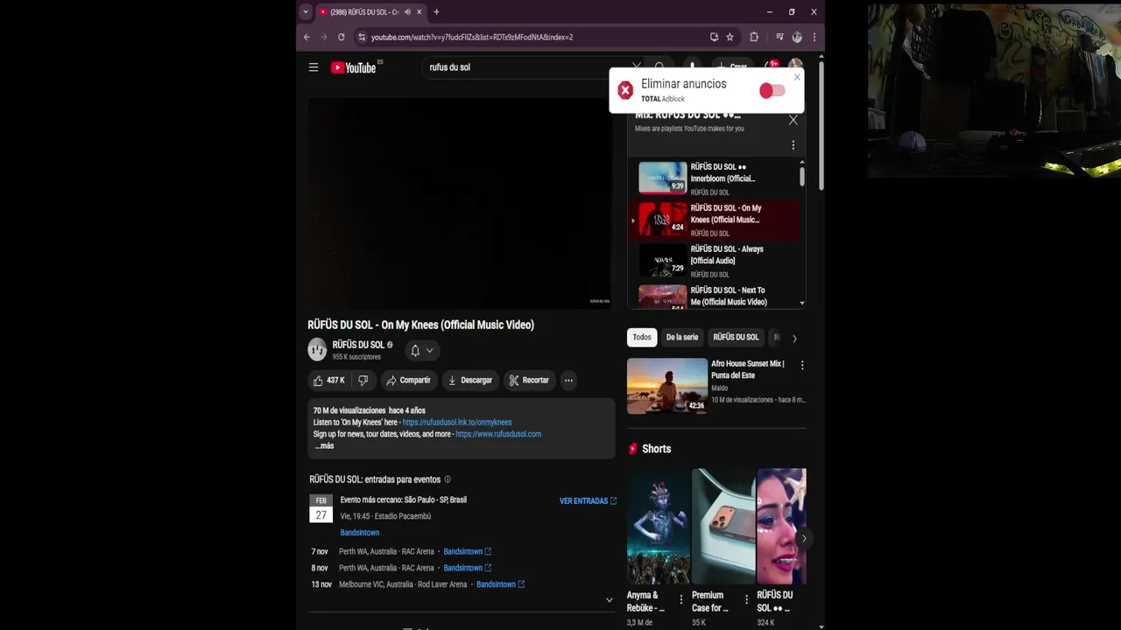The height and width of the screenshot is (630, 1121).
Task: Click the video player area
Action: [x=460, y=203]
